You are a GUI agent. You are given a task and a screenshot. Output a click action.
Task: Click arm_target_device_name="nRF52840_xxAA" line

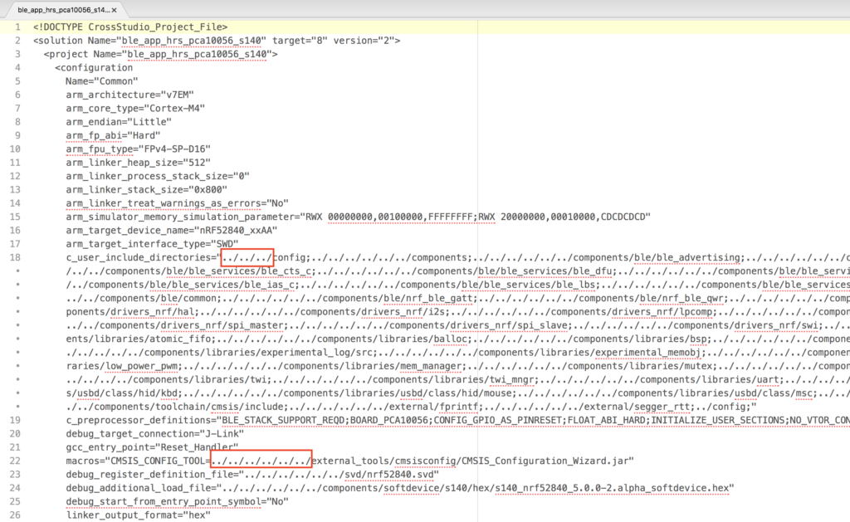click(x=172, y=230)
